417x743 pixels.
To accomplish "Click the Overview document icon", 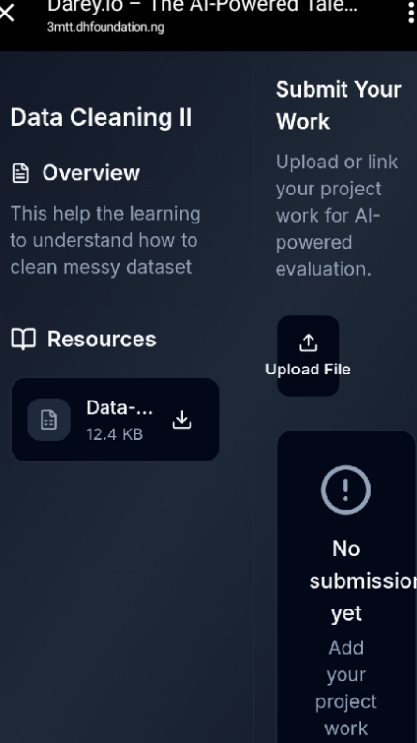I will pos(20,173).
